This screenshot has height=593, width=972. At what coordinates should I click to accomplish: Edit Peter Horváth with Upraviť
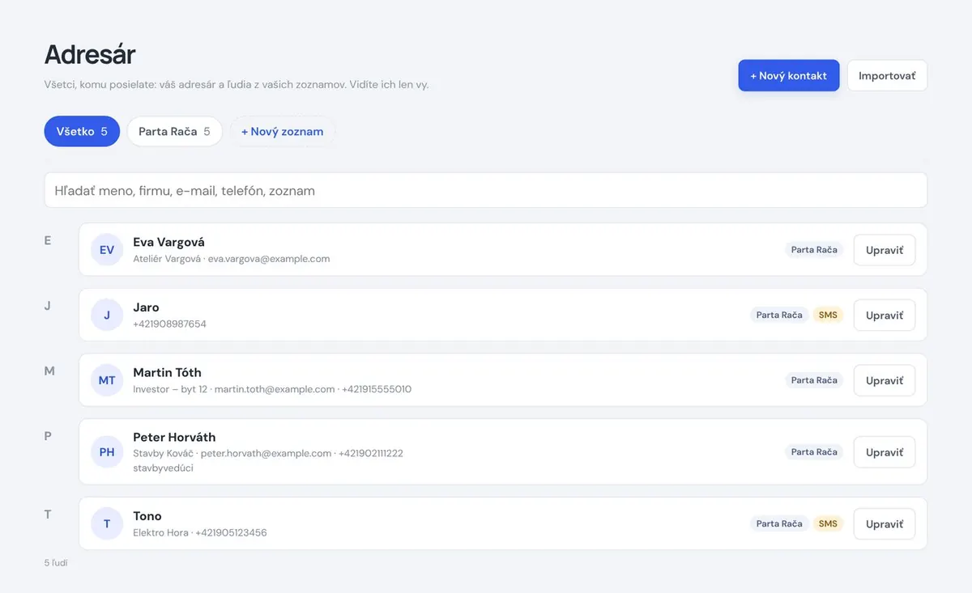tap(885, 452)
